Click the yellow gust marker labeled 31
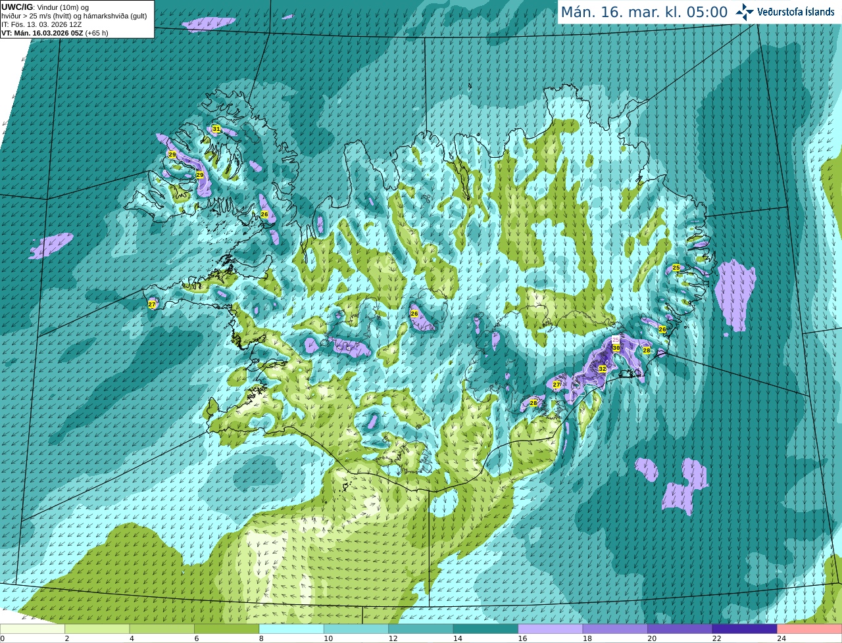Image resolution: width=842 pixels, height=643 pixels. 216,129
